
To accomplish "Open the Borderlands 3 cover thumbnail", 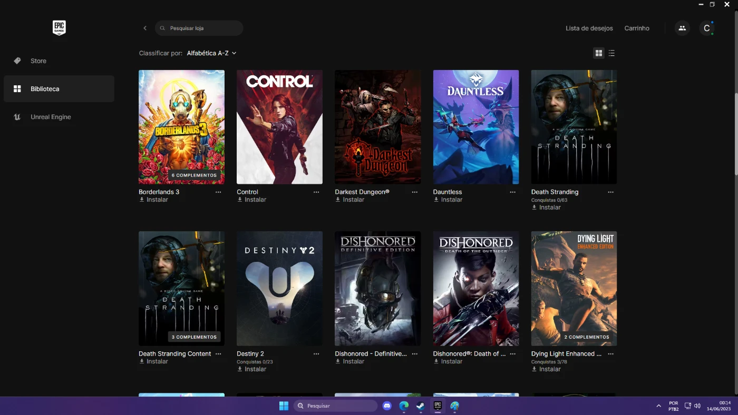I will point(181,127).
